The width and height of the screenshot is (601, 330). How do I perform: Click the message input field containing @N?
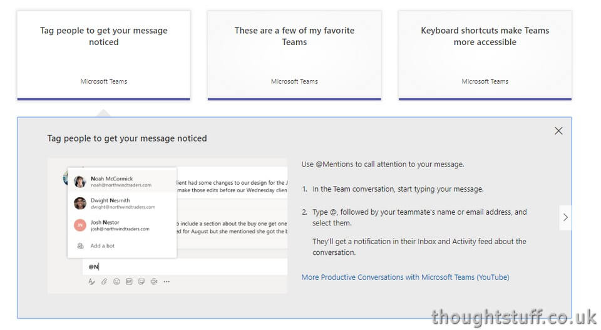185,267
